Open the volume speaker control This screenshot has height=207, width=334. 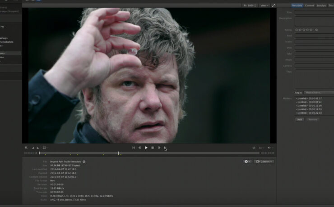[x=270, y=148]
